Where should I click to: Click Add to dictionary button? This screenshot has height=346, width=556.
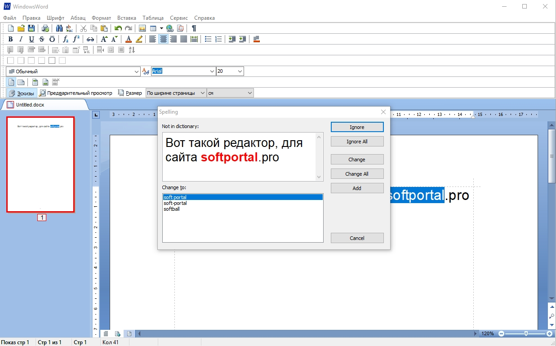pyautogui.click(x=357, y=188)
